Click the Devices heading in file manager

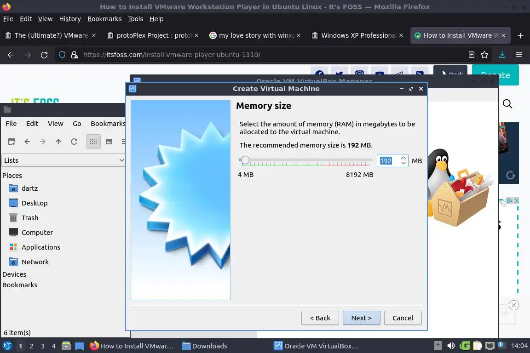pyautogui.click(x=14, y=274)
